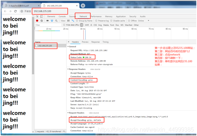Open network search via the magnifier icon

[x=56, y=21]
